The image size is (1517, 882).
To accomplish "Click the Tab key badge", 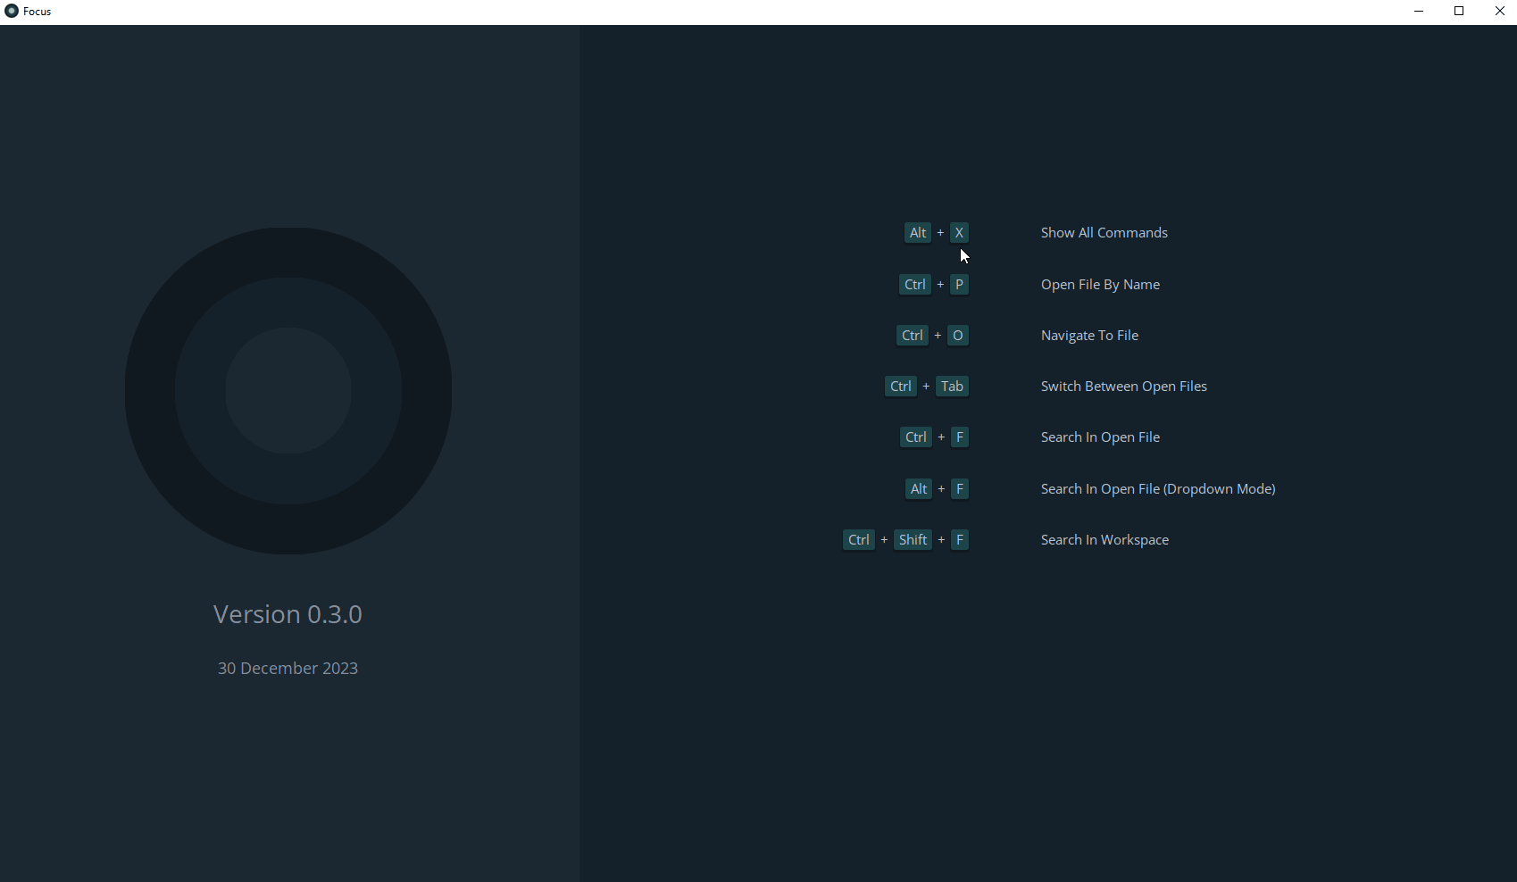I will coord(952,387).
